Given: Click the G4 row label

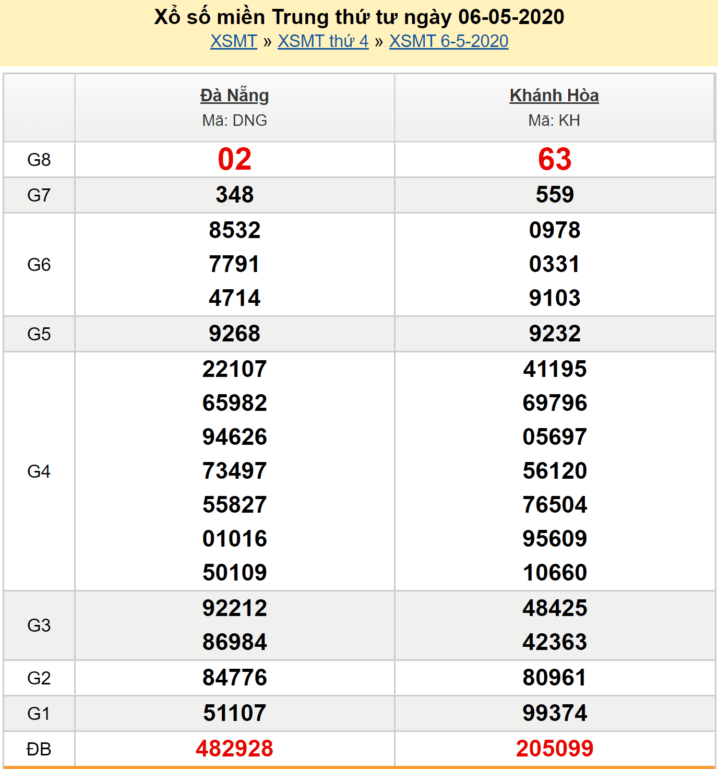Looking at the screenshot, I should pyautogui.click(x=39, y=471).
